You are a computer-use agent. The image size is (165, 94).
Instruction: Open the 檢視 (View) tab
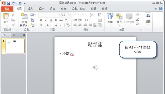(105, 9)
